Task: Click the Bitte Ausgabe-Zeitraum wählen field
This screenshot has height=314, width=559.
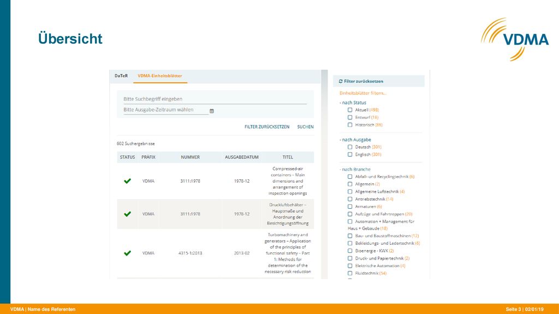Action: click(166, 110)
